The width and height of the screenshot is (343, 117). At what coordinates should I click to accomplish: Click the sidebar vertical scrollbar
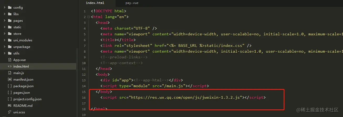(x=77, y=82)
